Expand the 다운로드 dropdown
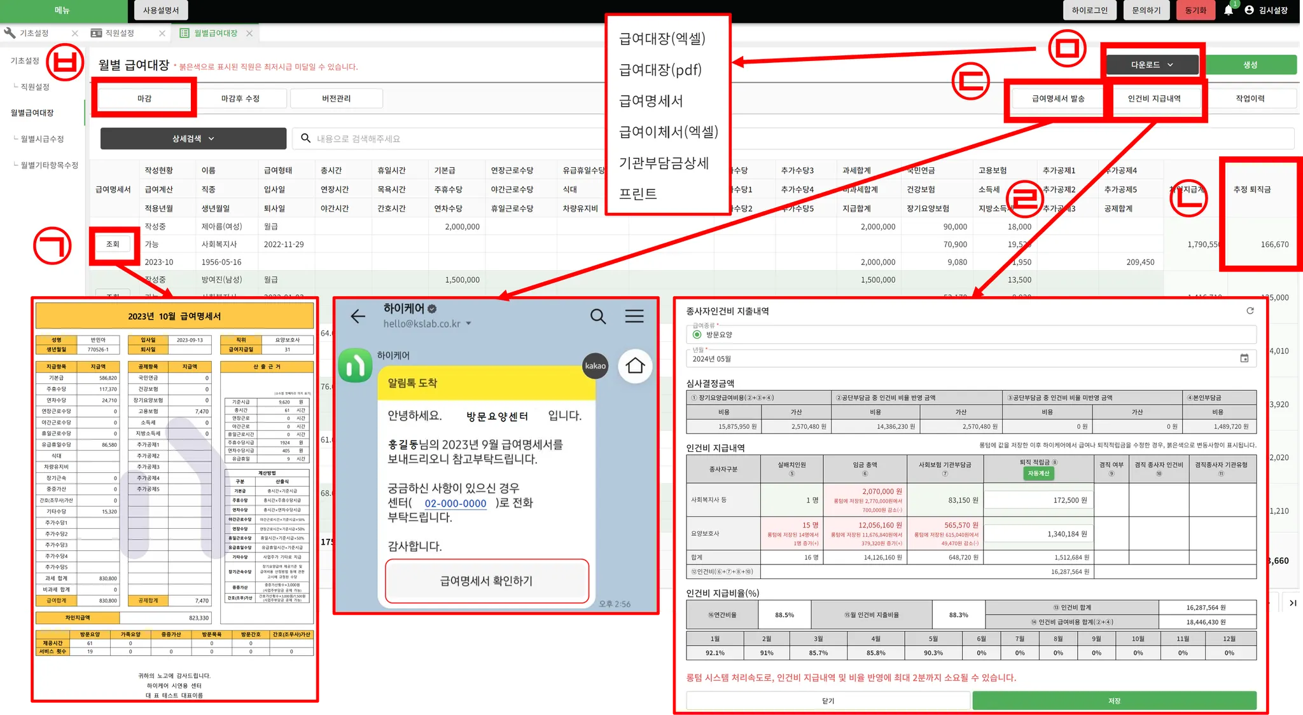The height and width of the screenshot is (715, 1303). (x=1152, y=65)
